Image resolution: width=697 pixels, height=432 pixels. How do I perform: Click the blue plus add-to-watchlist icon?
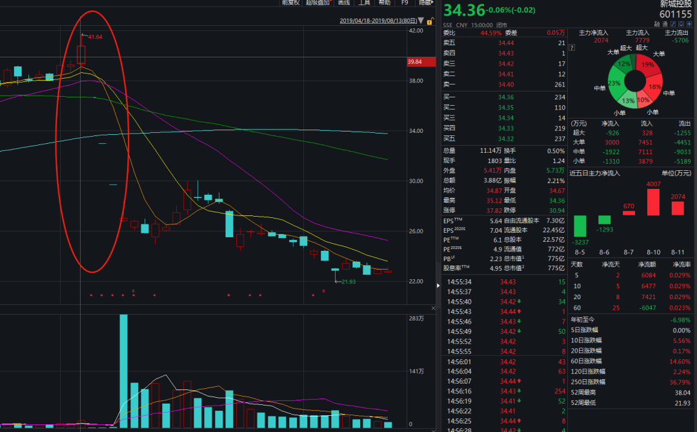click(689, 24)
